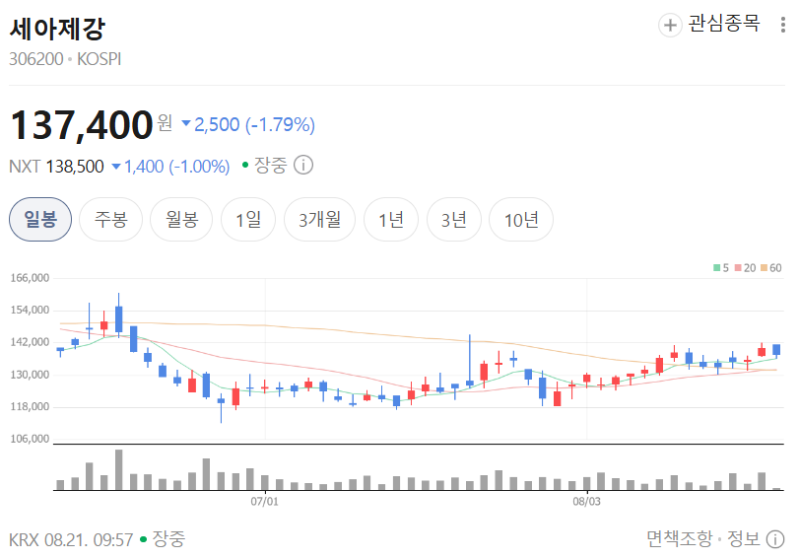Click the 118,000 y-axis label
Screen dimensions: 799x559
point(31,407)
